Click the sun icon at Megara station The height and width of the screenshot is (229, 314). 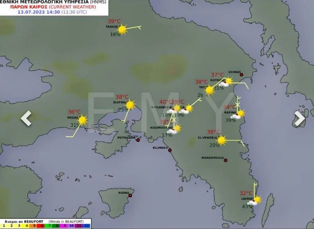(82, 120)
